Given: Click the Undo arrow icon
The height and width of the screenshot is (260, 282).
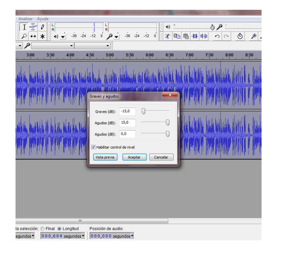Looking at the screenshot, I should [217, 36].
